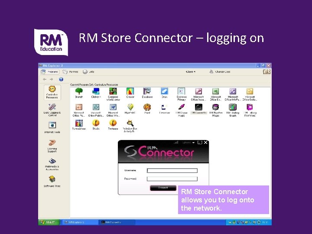Switch to the Programs tab
This screenshot has width=312, height=234.
pos(49,71)
